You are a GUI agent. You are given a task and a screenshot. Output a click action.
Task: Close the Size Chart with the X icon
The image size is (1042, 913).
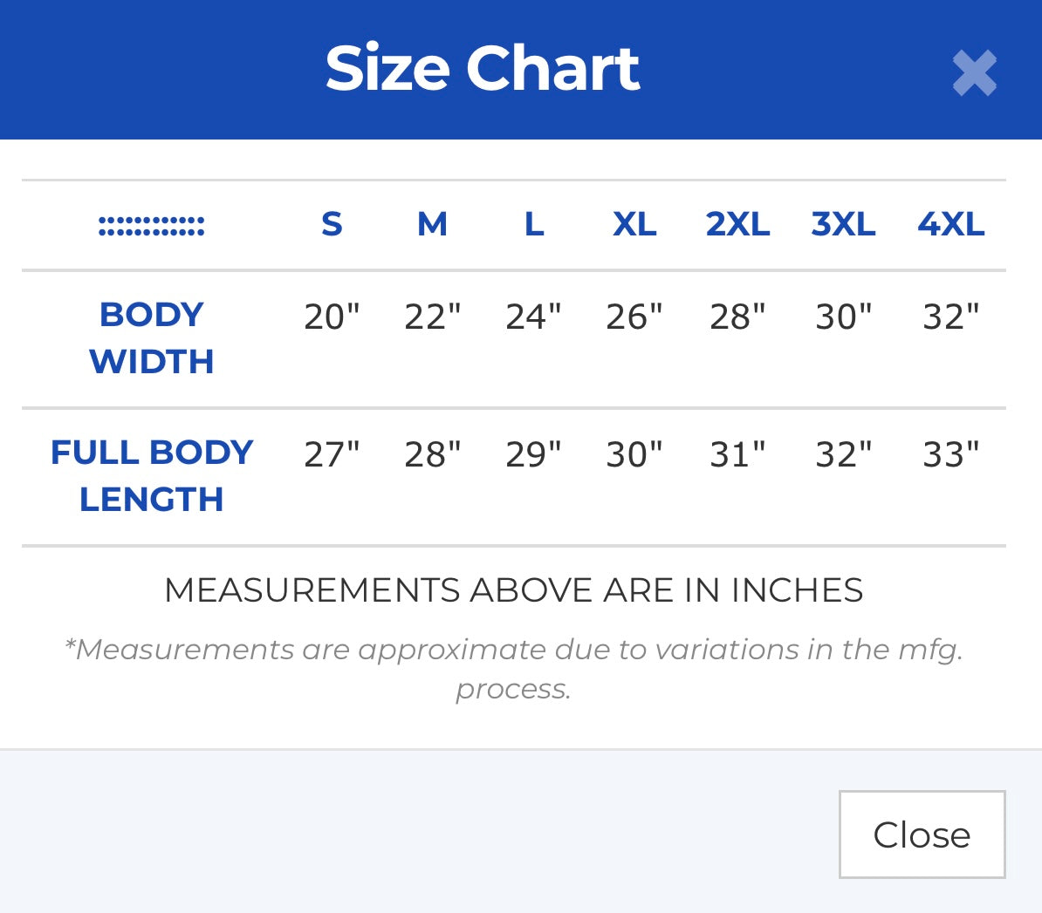tap(974, 73)
